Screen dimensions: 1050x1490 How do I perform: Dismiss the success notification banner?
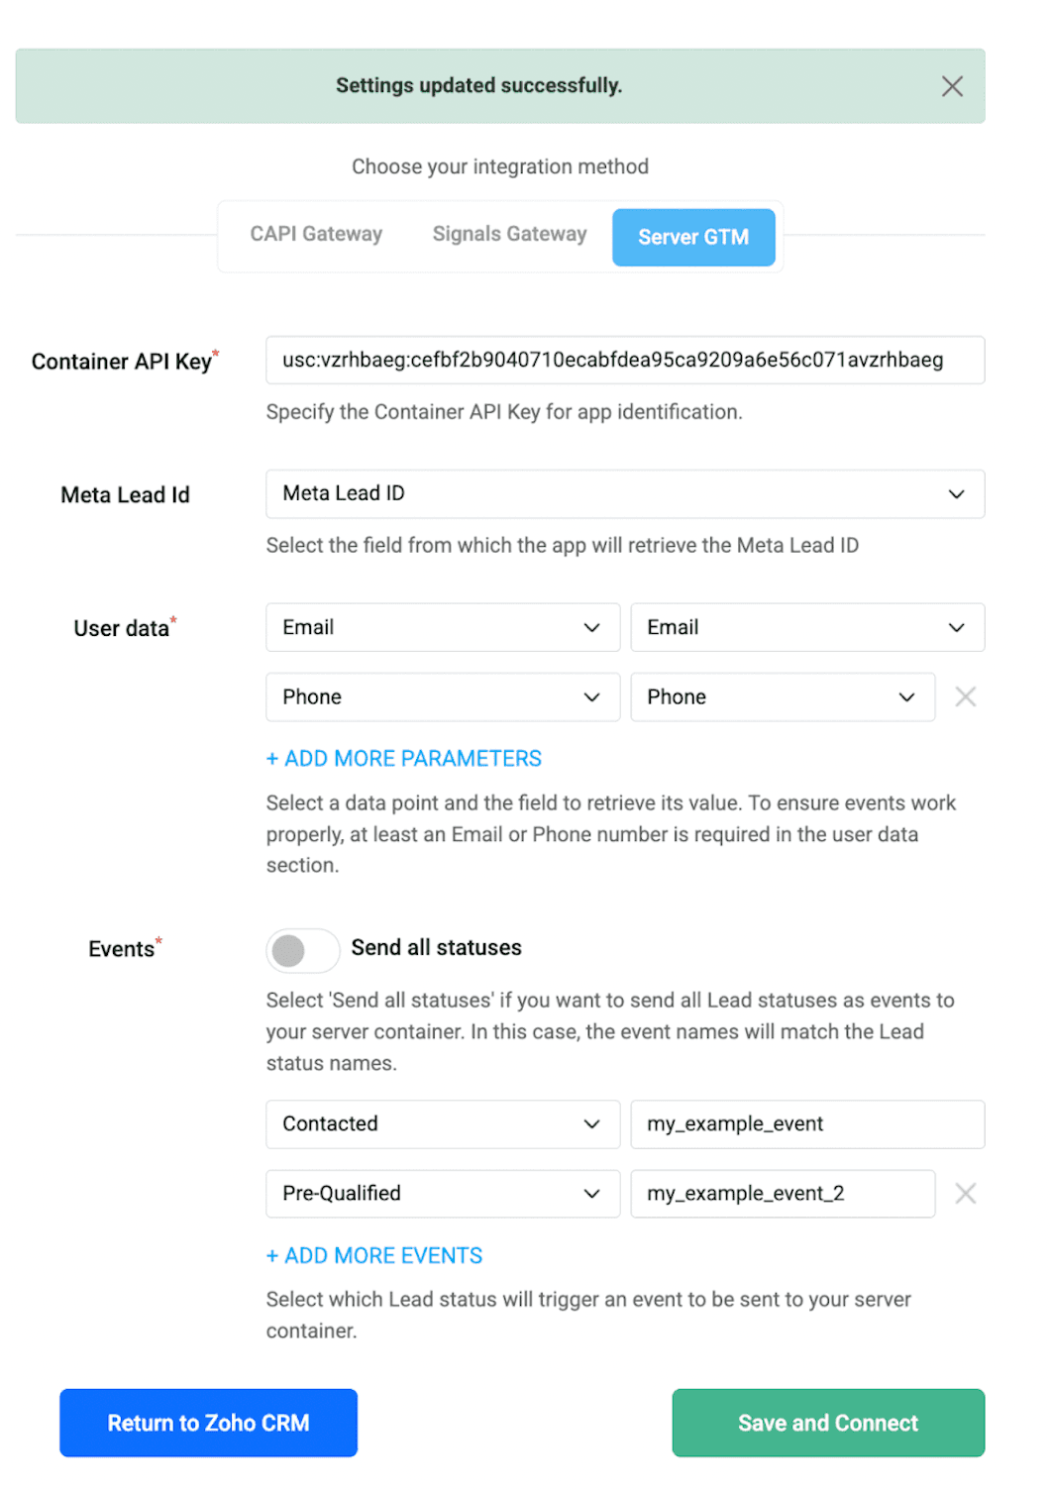[x=951, y=86]
